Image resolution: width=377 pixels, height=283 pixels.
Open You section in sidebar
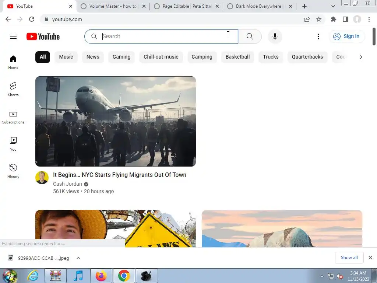[x=13, y=144]
